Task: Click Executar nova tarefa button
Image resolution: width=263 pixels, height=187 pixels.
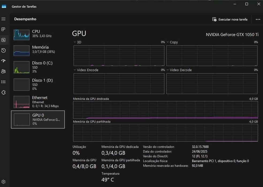Action: 230,19
